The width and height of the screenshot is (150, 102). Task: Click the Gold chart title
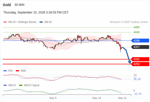click(7, 5)
